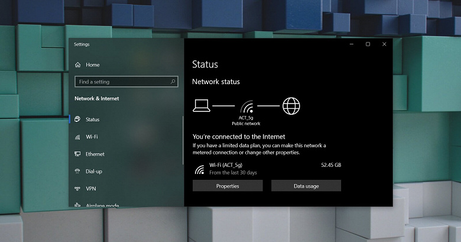Click the Internet globe icon in diagram
This screenshot has height=242, width=461.
tap(291, 106)
